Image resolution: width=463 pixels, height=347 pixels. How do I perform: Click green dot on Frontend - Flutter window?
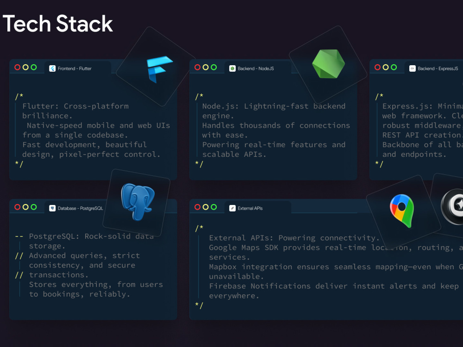tap(34, 67)
